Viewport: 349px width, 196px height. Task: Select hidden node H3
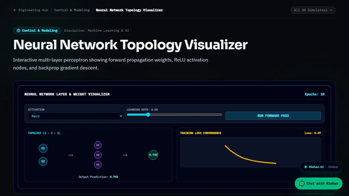click(98, 165)
